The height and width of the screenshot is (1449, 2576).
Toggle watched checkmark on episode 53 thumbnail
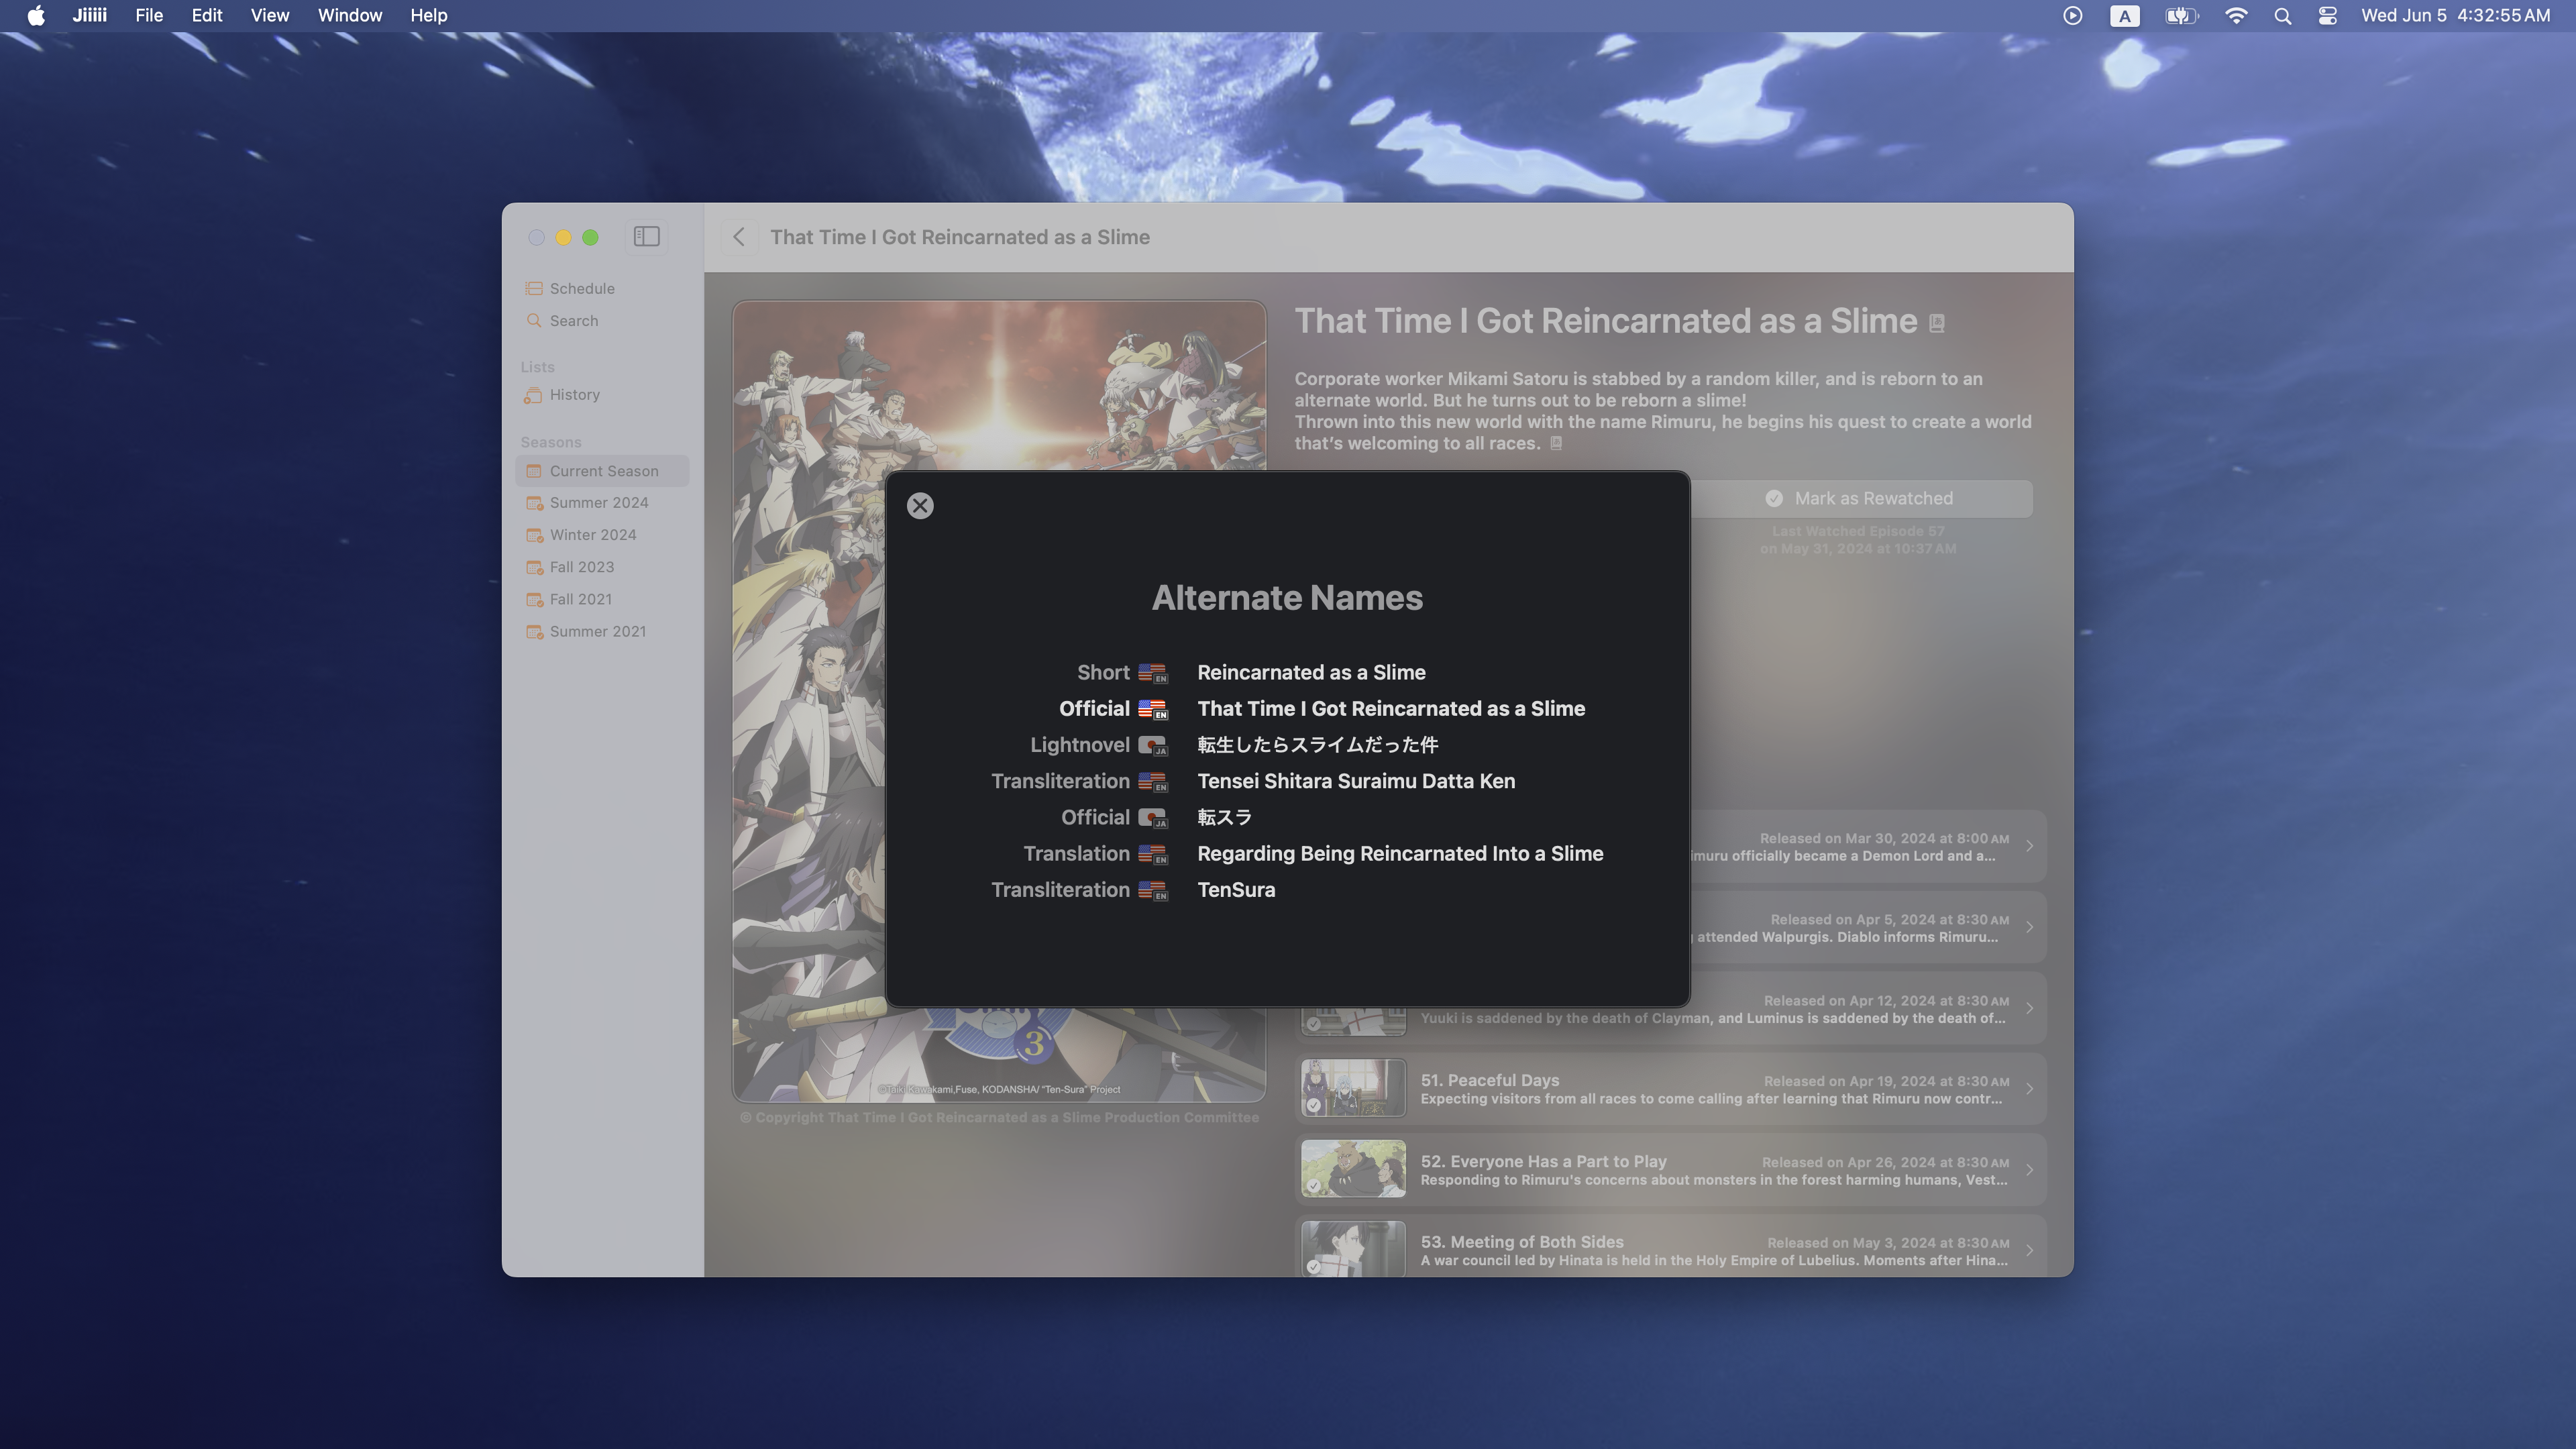(1314, 1266)
